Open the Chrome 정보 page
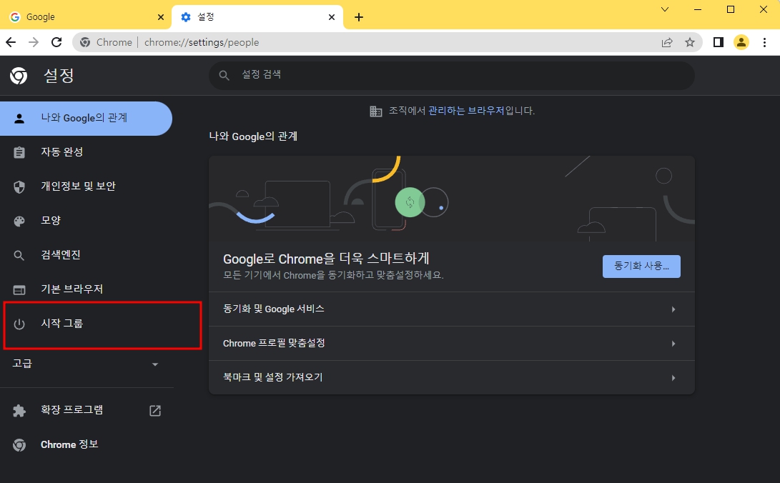This screenshot has height=483, width=780. click(69, 444)
